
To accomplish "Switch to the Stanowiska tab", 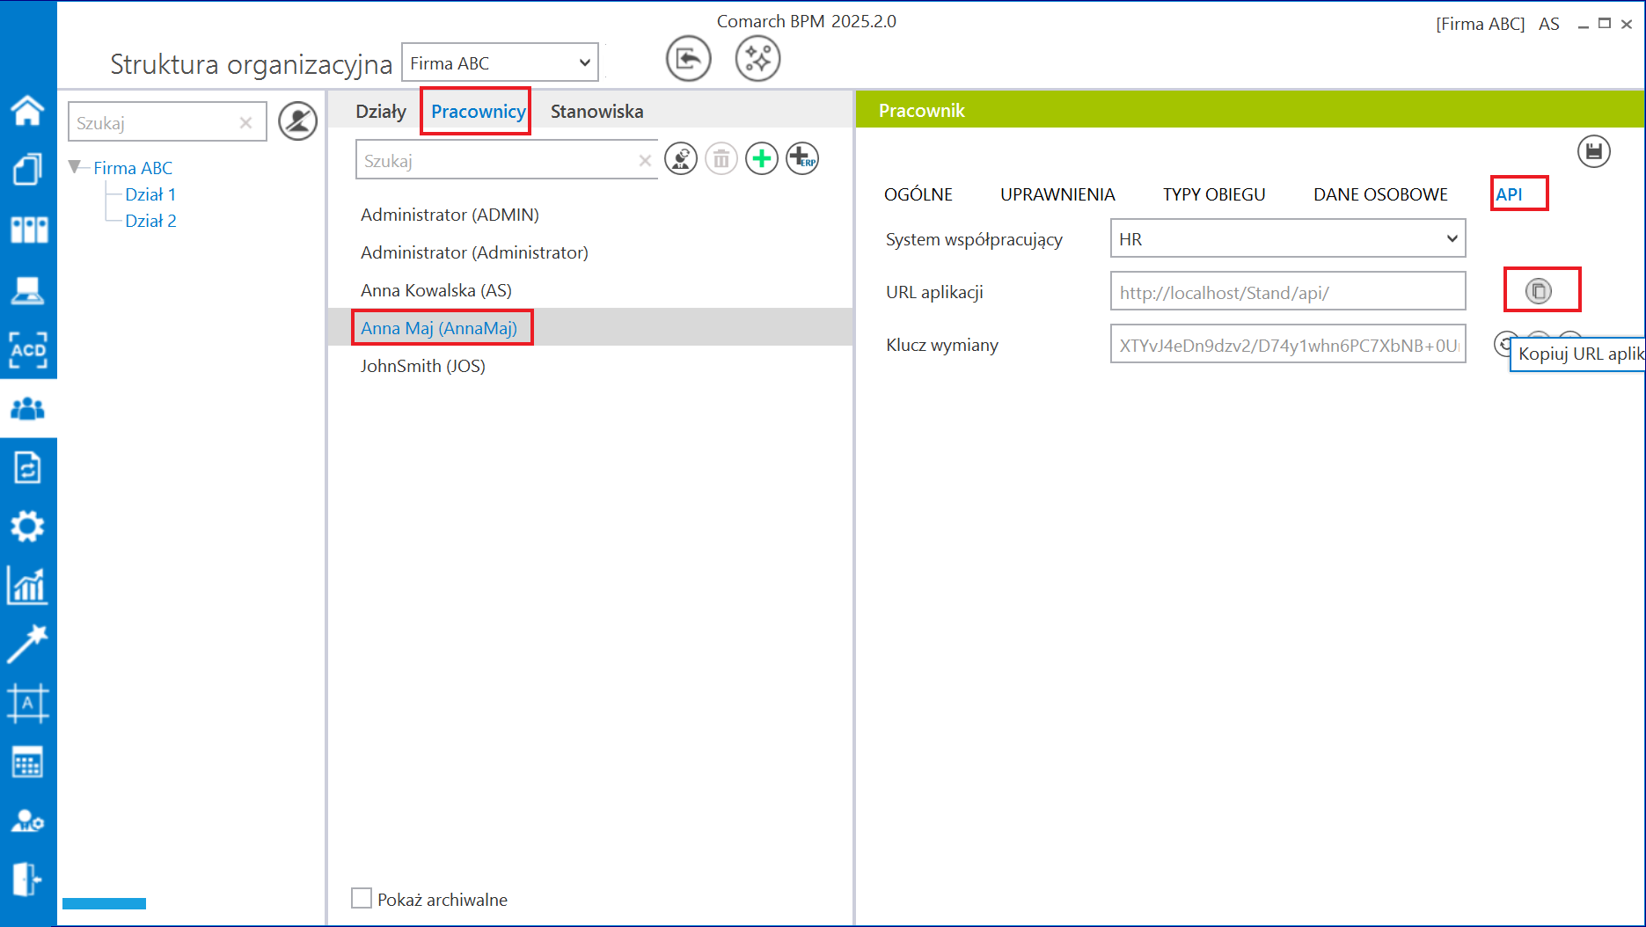I will [596, 112].
